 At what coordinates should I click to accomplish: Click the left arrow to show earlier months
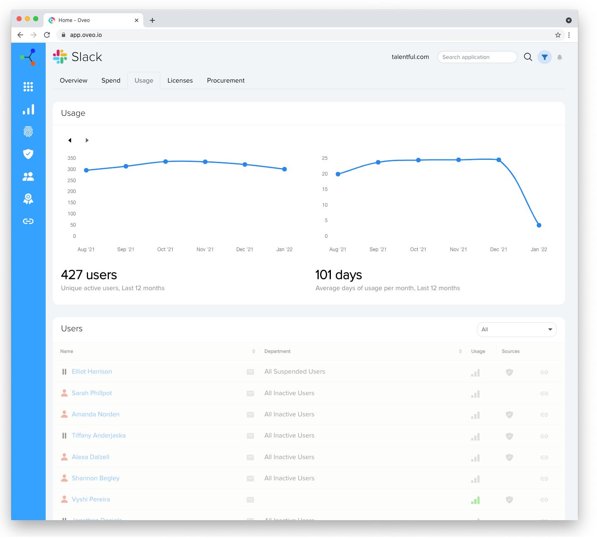point(70,140)
